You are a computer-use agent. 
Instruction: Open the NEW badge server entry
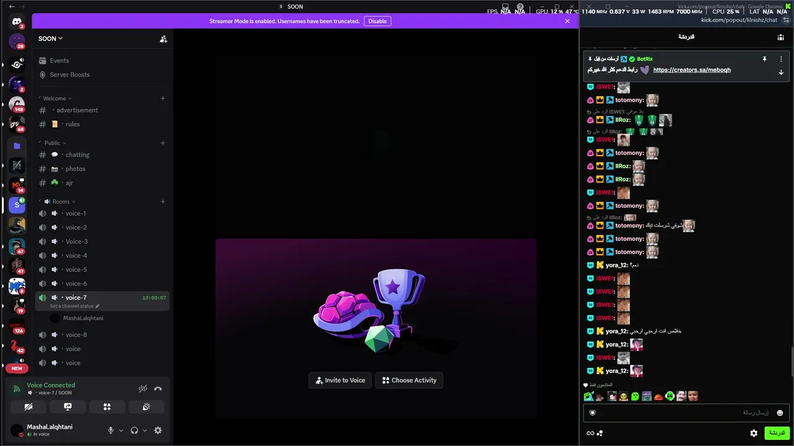tap(17, 368)
